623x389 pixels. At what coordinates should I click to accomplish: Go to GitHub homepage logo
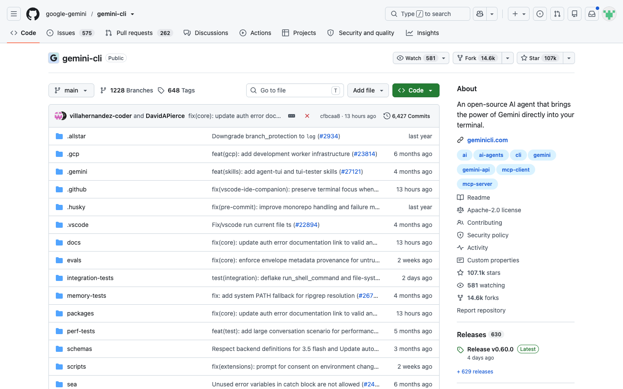pos(33,14)
